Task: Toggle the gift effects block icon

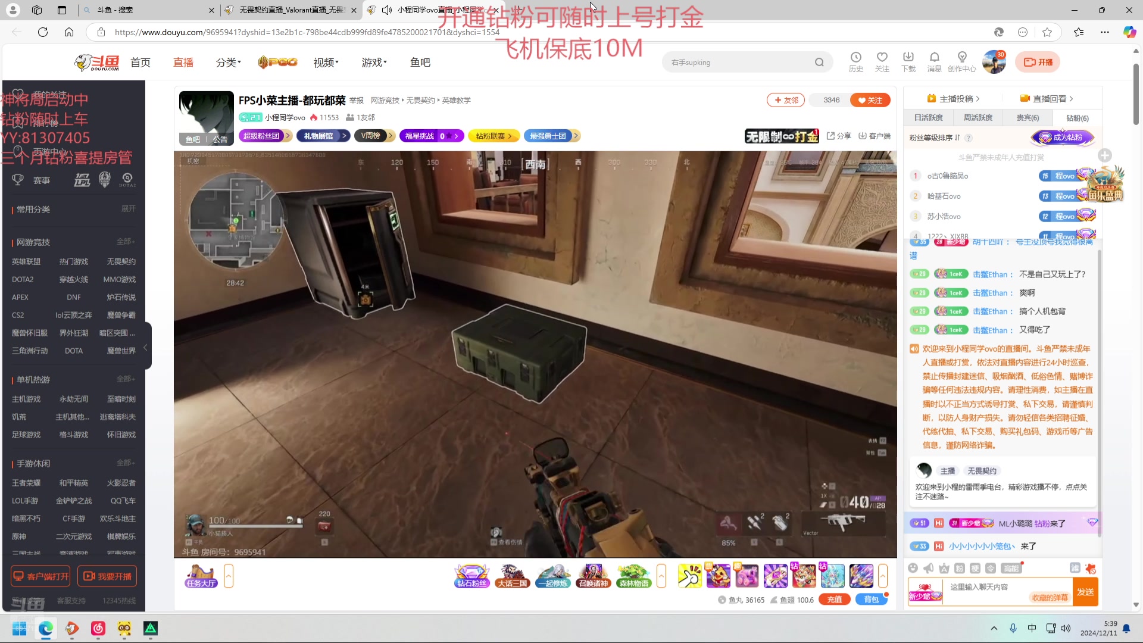Action: 1091,568
